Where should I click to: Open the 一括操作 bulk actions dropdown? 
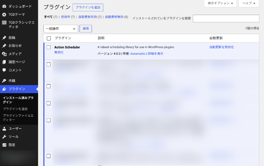(61, 29)
